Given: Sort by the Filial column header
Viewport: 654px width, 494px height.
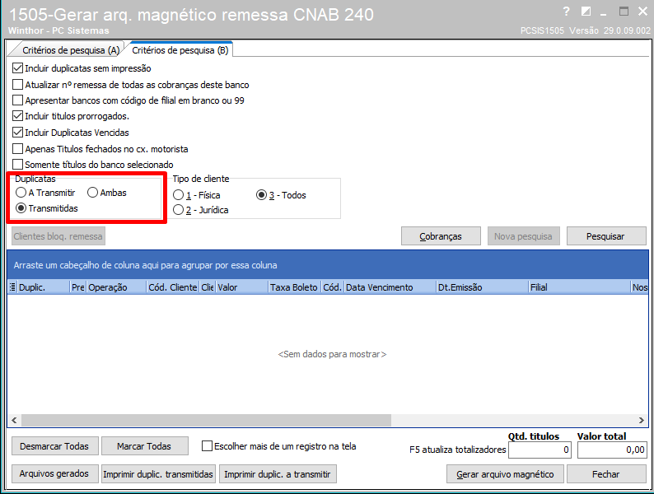Looking at the screenshot, I should coord(579,287).
